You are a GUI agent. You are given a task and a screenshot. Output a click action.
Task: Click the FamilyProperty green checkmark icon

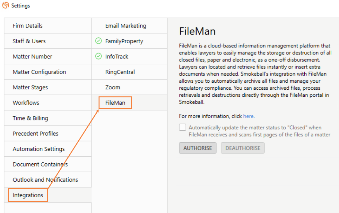pyautogui.click(x=98, y=41)
